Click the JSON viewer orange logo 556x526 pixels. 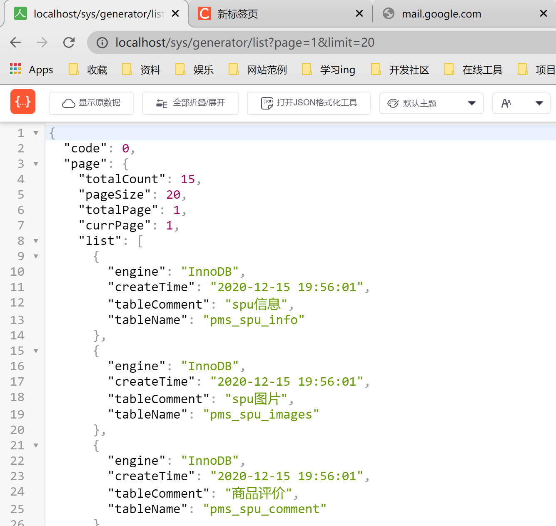point(23,102)
